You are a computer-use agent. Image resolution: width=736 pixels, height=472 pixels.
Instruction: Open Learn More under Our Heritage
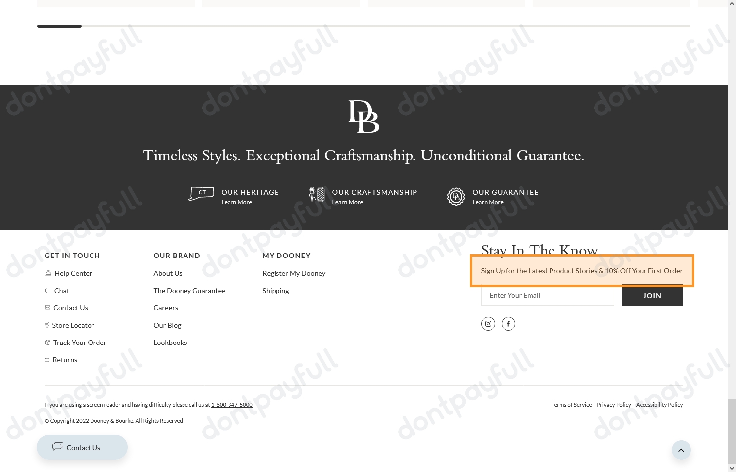(236, 202)
